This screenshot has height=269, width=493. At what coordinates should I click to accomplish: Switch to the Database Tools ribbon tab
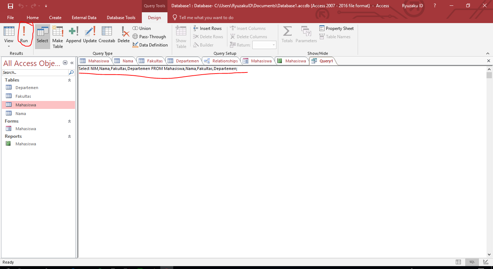pos(121,18)
